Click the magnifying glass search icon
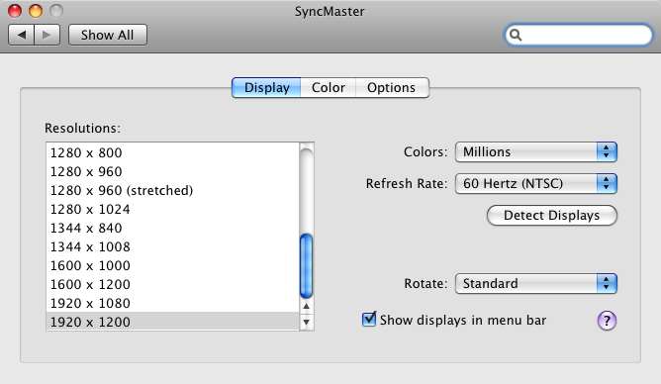Viewport: 661px width, 384px height. click(516, 35)
